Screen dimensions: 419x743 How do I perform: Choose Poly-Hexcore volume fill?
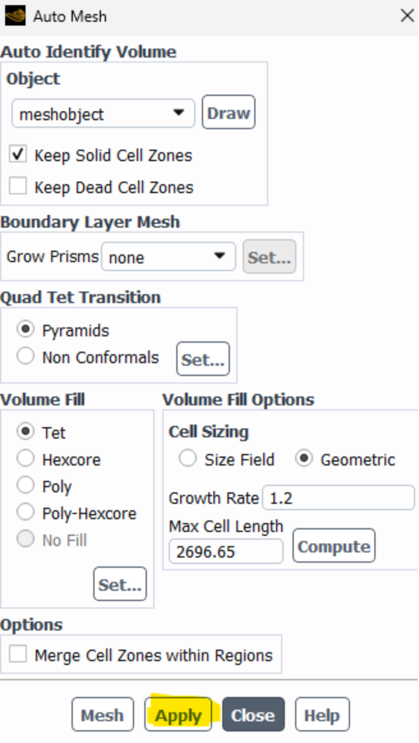coord(26,513)
